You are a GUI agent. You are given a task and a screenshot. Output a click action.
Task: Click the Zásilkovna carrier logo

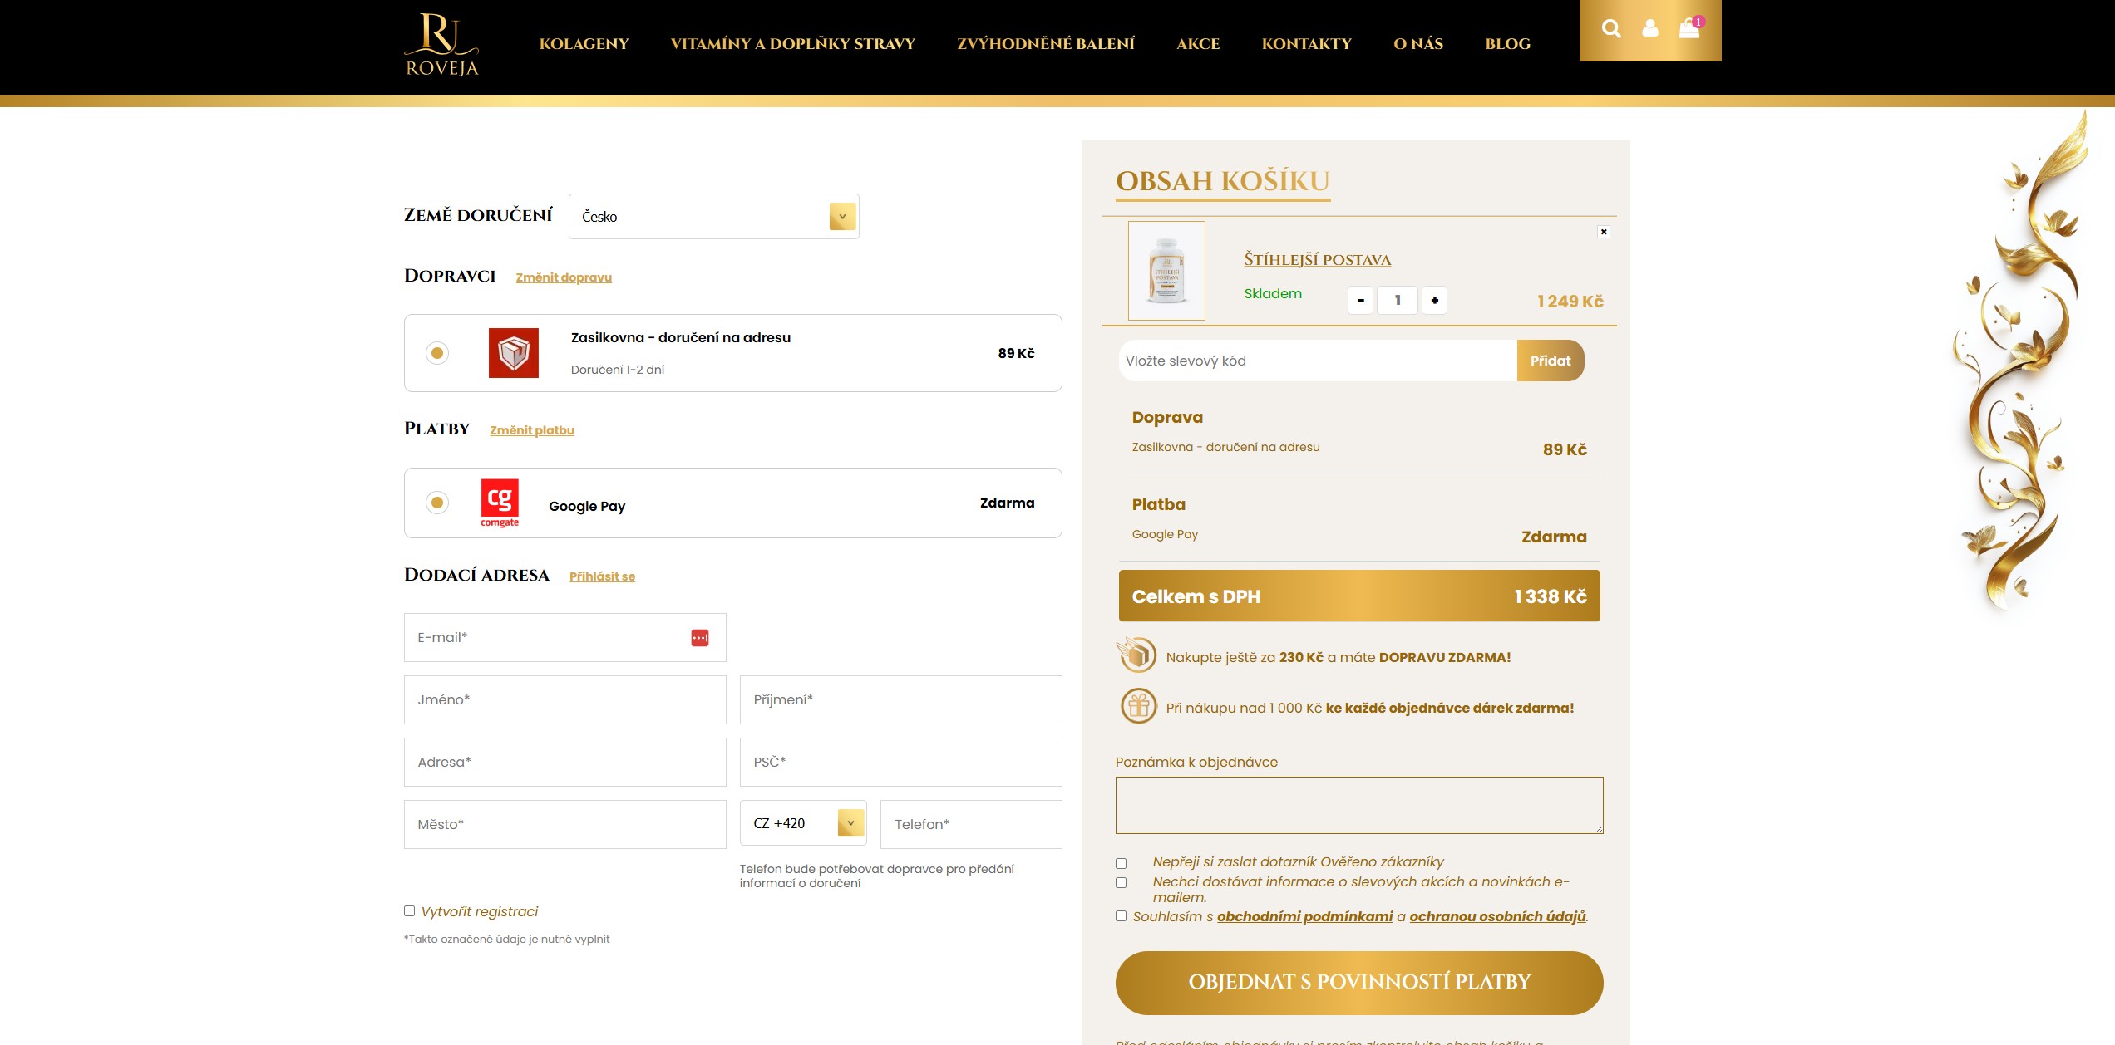coord(513,353)
